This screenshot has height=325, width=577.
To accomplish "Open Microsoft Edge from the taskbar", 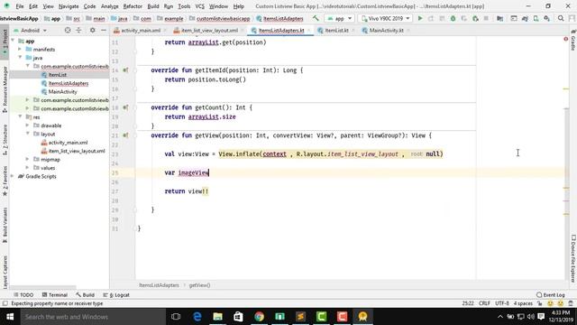I will (197, 317).
